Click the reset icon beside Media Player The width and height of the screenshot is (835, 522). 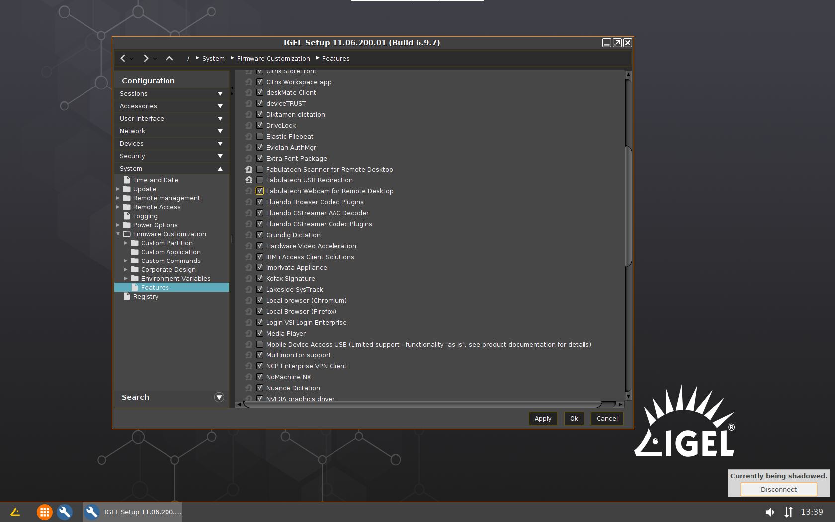click(x=249, y=334)
